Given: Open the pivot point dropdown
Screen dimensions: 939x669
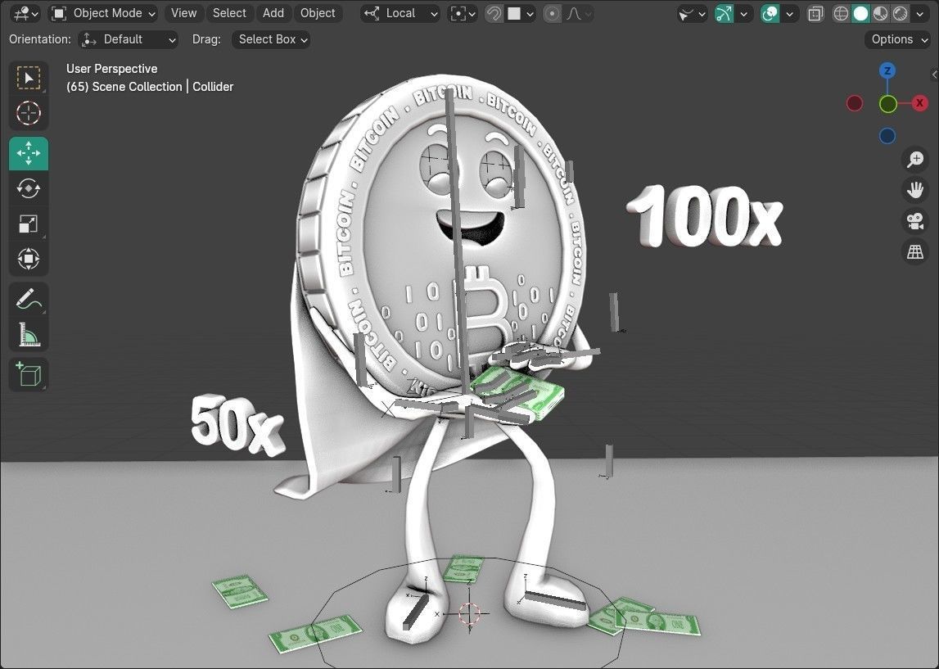Looking at the screenshot, I should pos(463,13).
